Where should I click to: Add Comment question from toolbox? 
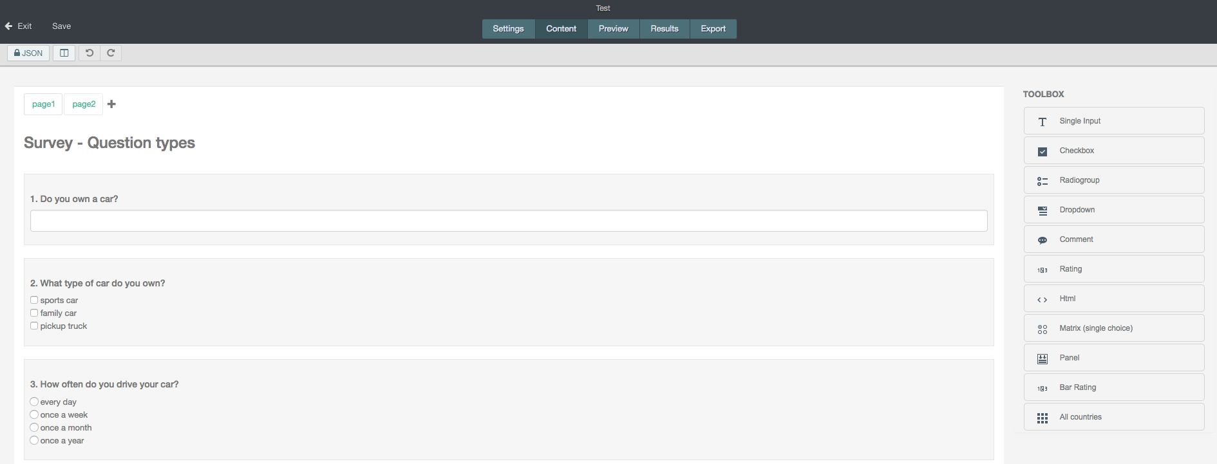pyautogui.click(x=1114, y=239)
